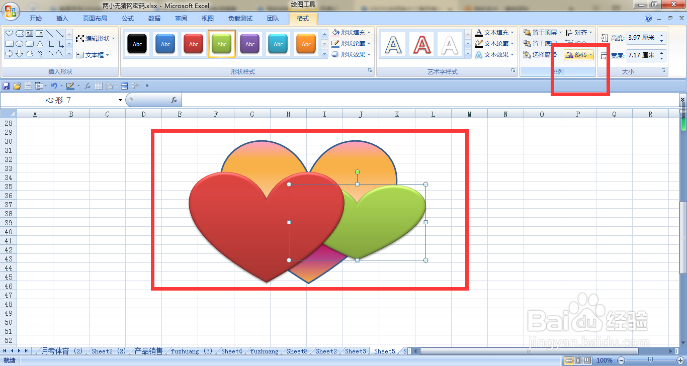Switch to the 公式 (Formulas) ribbon tab
This screenshot has height=366, width=687.
click(x=128, y=19)
